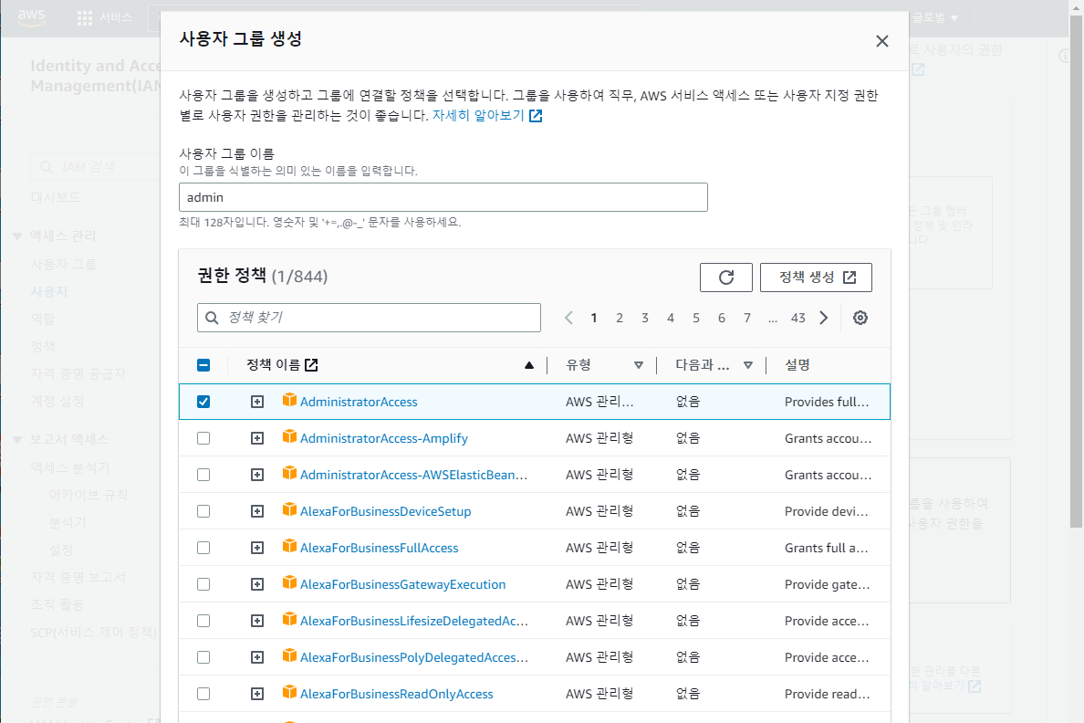Click the search magnifier in policy search
Viewport: 1084px width, 723px height.
click(213, 318)
